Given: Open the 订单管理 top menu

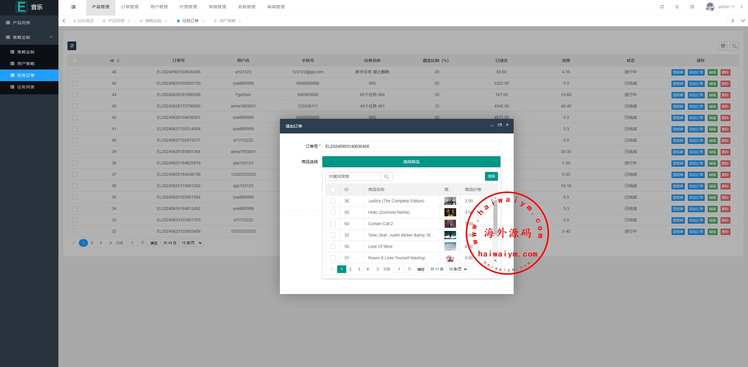Looking at the screenshot, I should tap(130, 7).
